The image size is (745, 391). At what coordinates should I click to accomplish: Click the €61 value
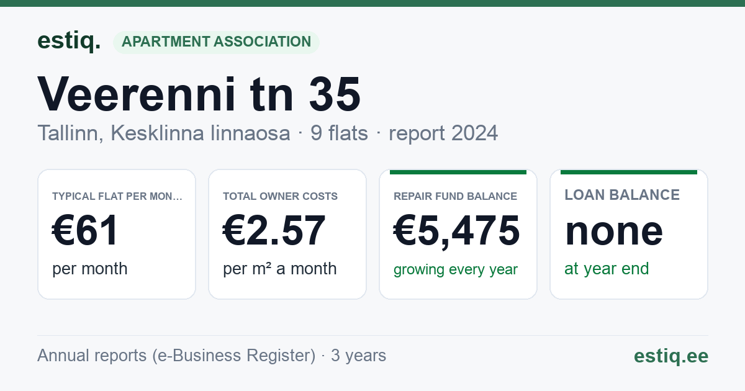[x=86, y=231]
